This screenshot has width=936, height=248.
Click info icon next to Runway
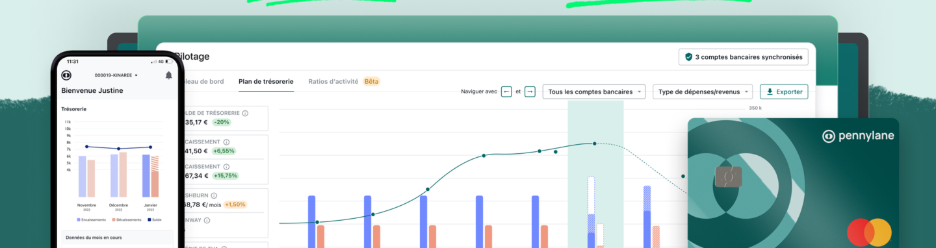(x=207, y=220)
